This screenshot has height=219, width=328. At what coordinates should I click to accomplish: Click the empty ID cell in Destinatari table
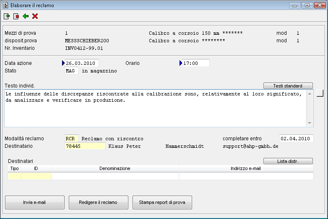pyautogui.click(x=36, y=176)
